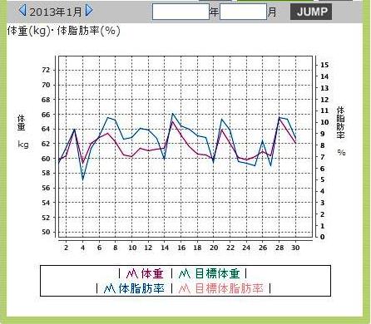Click the JUMP button
Viewport: 371px width, 324px height.
tap(311, 12)
